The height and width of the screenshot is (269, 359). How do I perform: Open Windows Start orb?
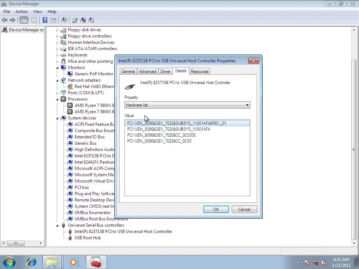coord(9,262)
